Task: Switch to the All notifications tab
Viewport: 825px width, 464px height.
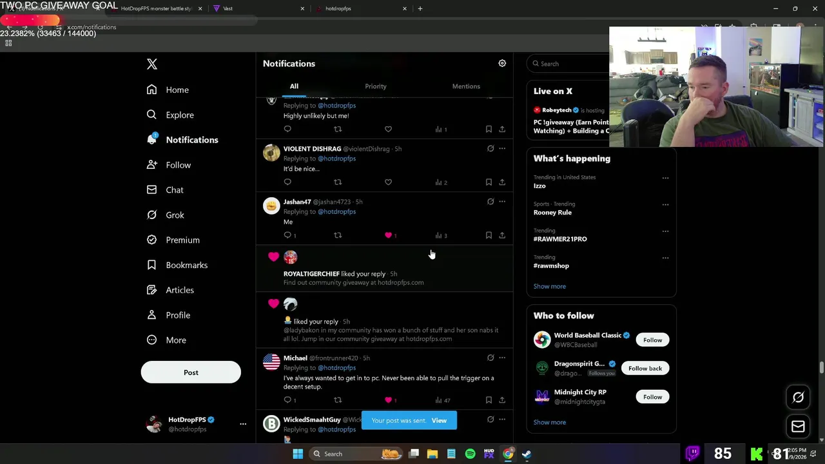Action: tap(294, 86)
